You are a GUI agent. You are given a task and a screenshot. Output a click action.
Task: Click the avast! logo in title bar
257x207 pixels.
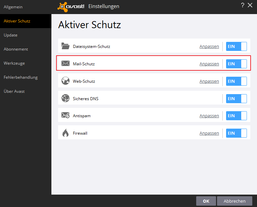coord(71,7)
